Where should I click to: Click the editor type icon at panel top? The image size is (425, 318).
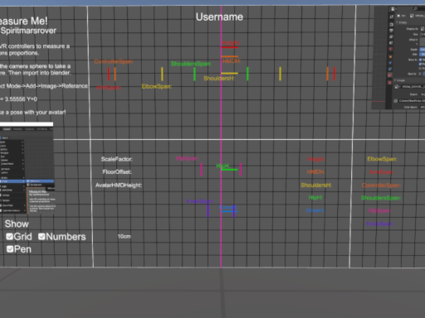pyautogui.click(x=393, y=9)
